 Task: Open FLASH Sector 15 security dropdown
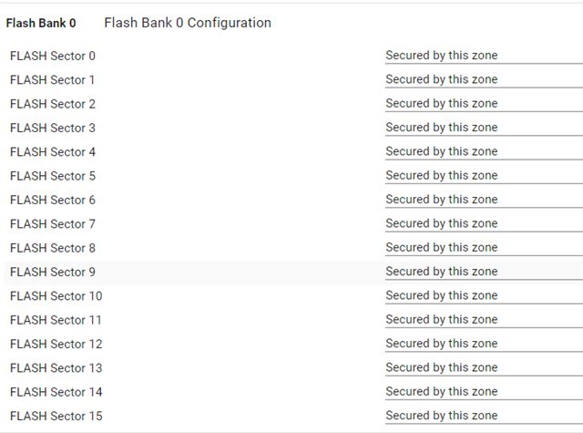click(x=483, y=416)
